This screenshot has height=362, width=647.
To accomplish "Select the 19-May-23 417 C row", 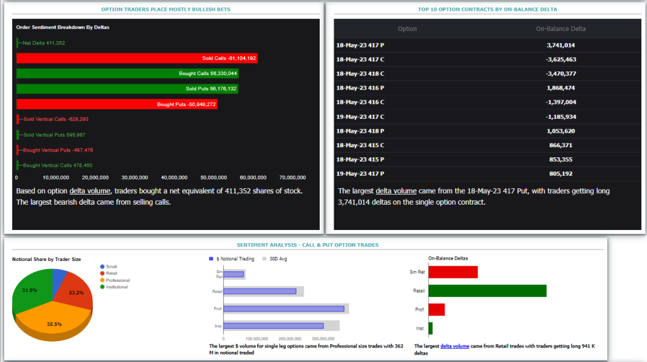I will [487, 117].
